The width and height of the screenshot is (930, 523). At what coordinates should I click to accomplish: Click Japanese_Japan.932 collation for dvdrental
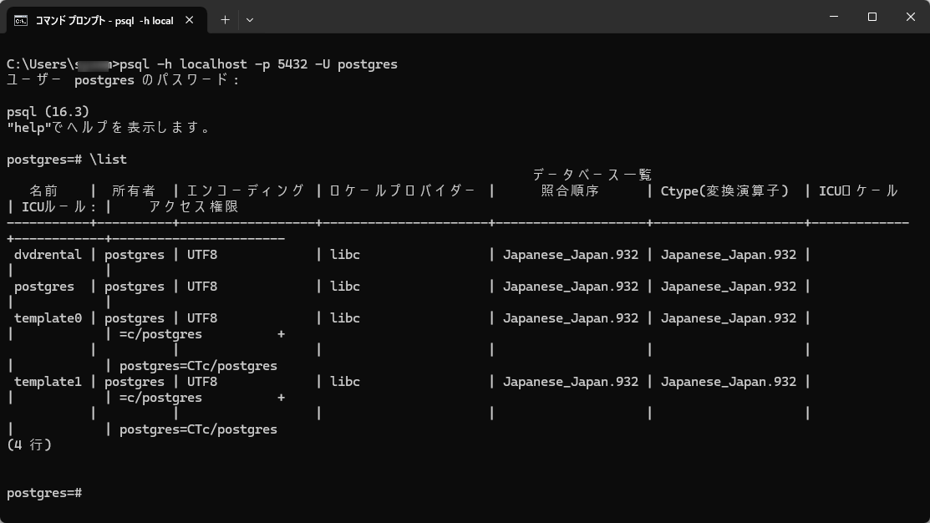(x=569, y=254)
